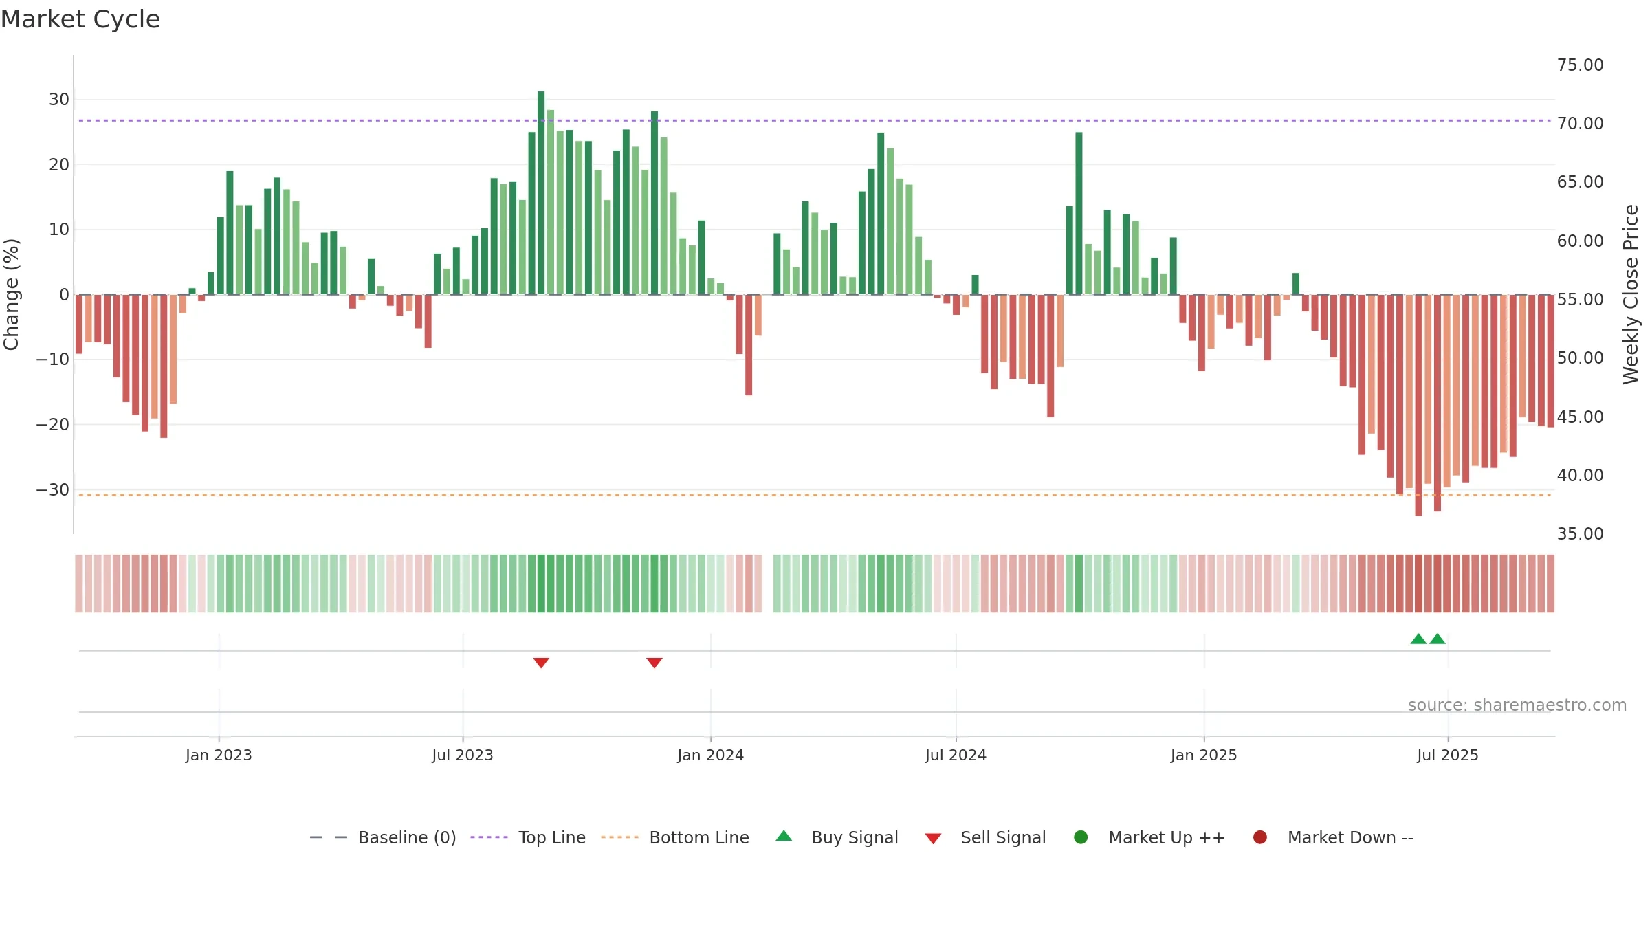Click the first green buy signal marker before Jul 2025

(x=1418, y=639)
